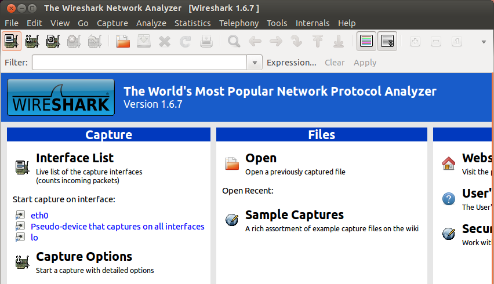The height and width of the screenshot is (284, 494).
Task: Open the Analyze menu
Action: 151,23
